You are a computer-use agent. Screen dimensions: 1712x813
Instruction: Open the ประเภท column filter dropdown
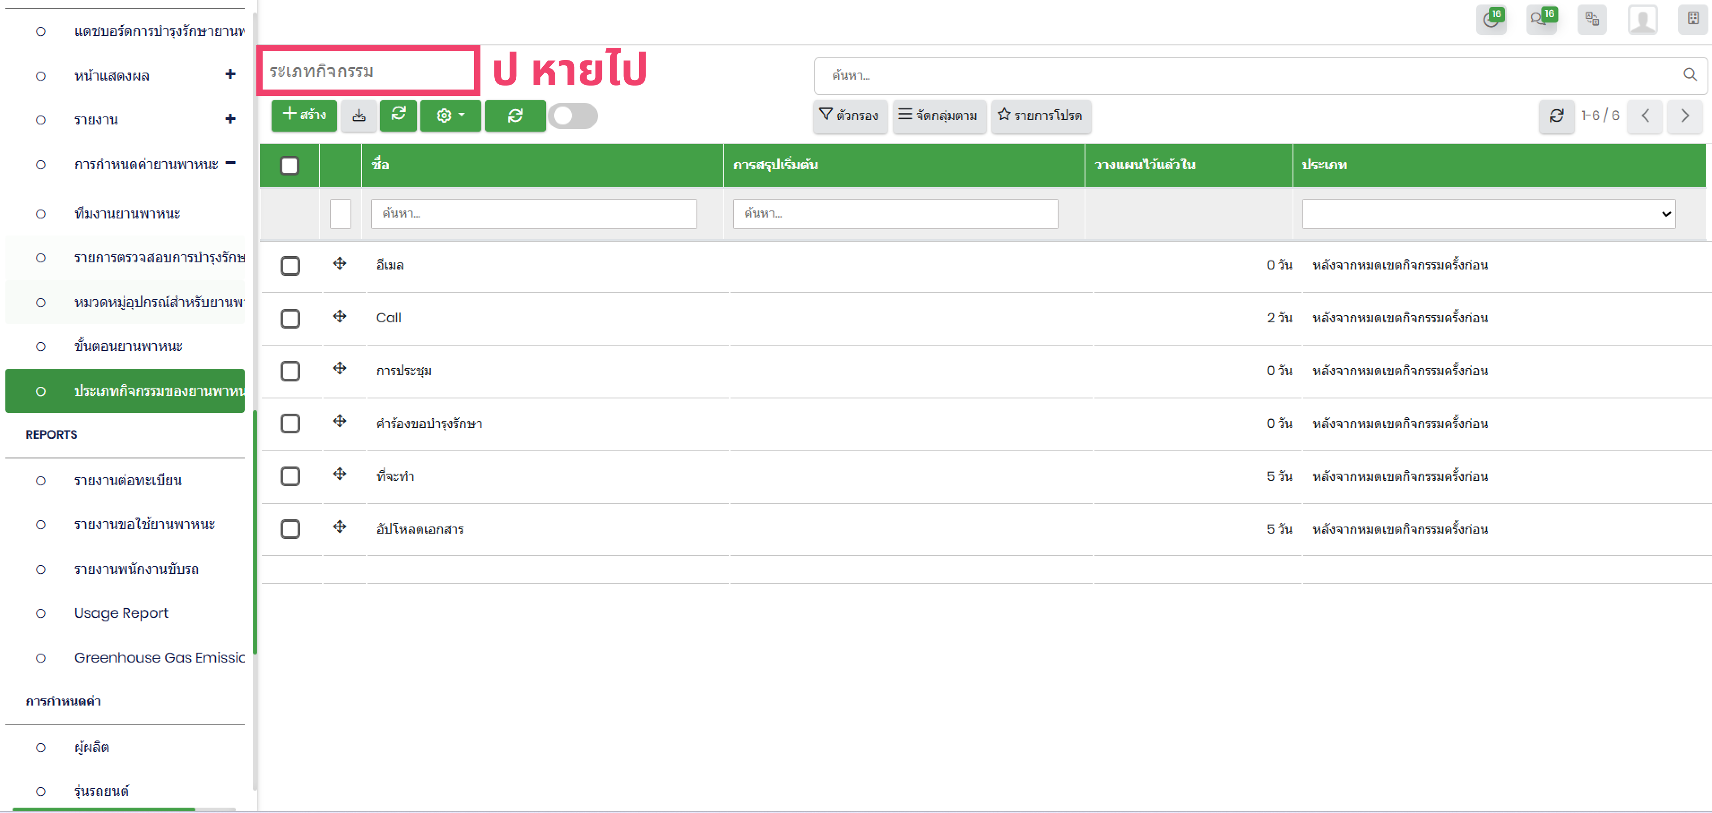click(1488, 214)
